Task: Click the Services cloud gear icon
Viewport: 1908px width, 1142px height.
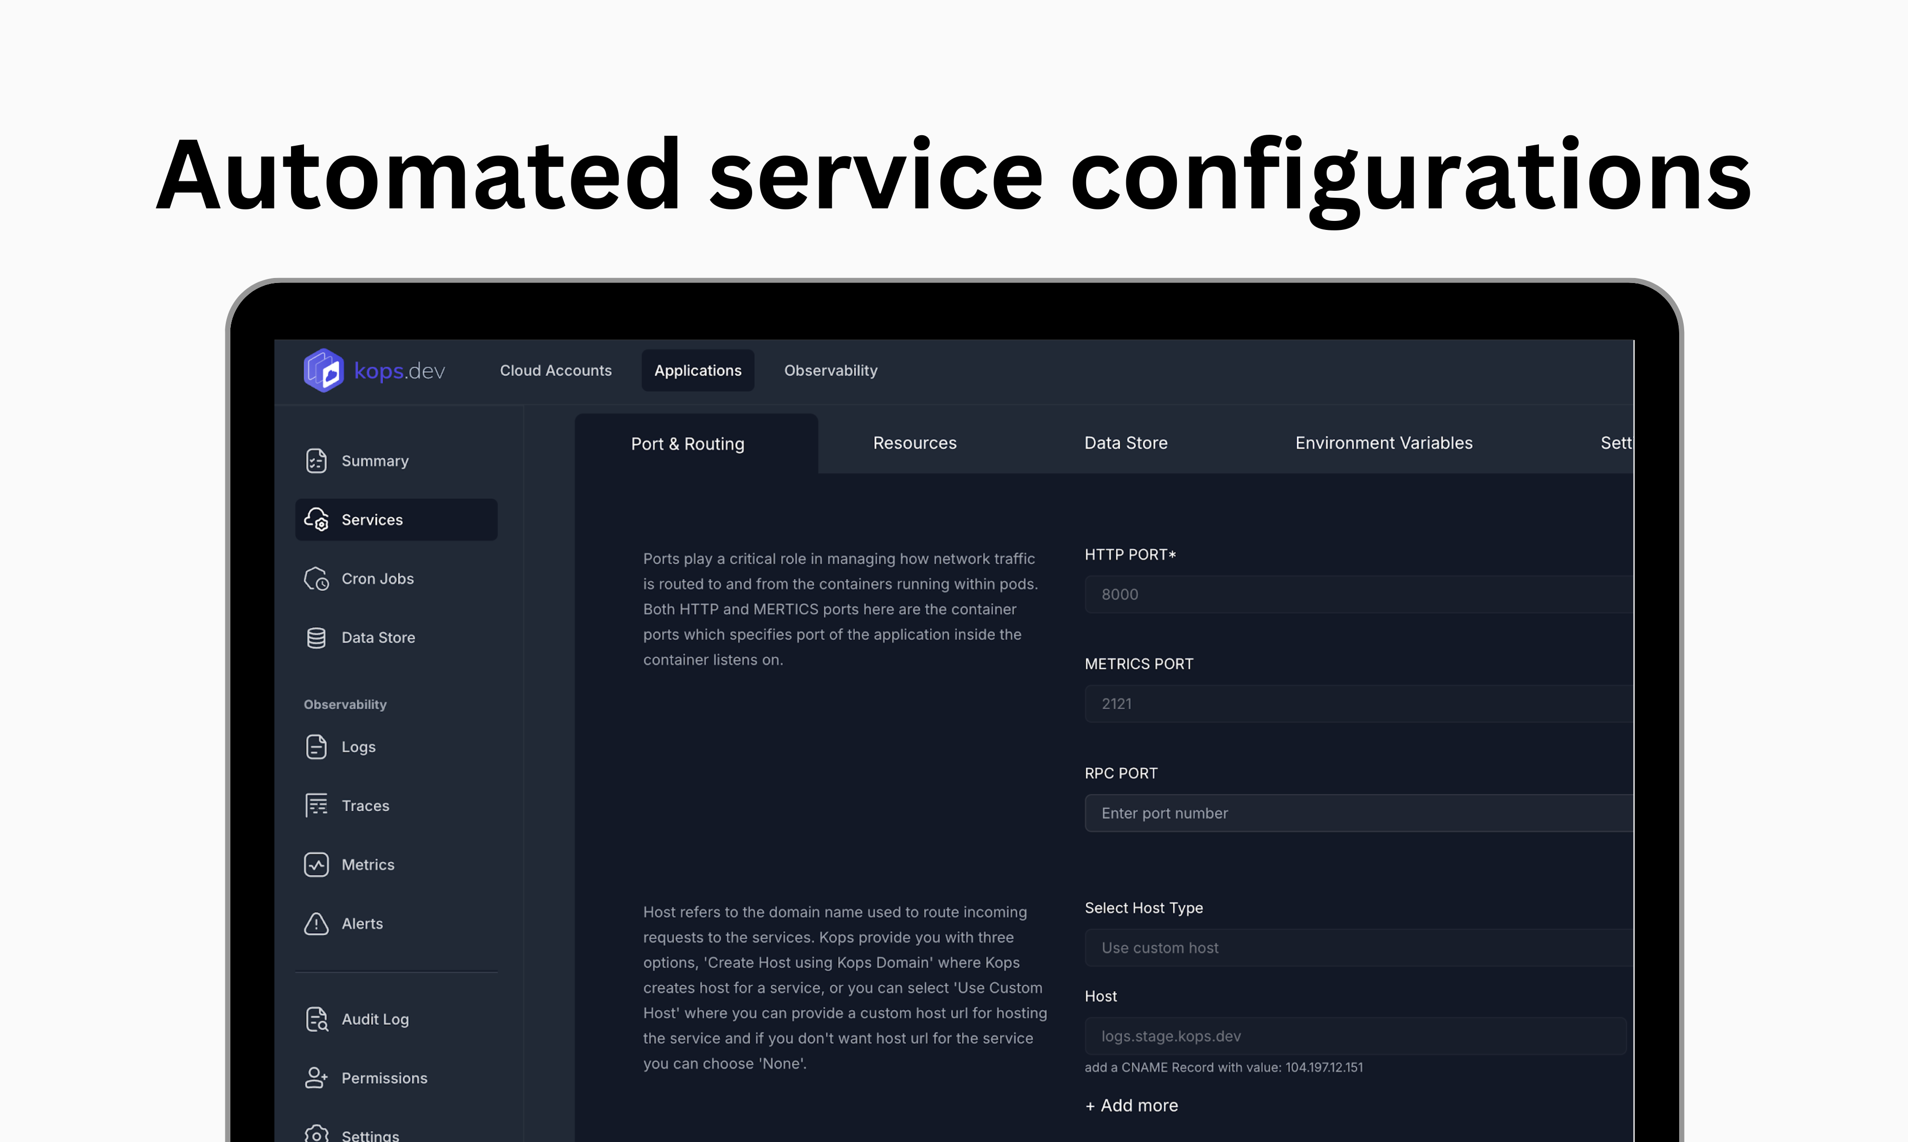Action: [x=316, y=519]
